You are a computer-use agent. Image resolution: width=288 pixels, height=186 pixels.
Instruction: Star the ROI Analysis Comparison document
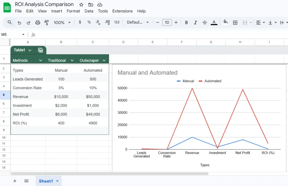point(81,4)
